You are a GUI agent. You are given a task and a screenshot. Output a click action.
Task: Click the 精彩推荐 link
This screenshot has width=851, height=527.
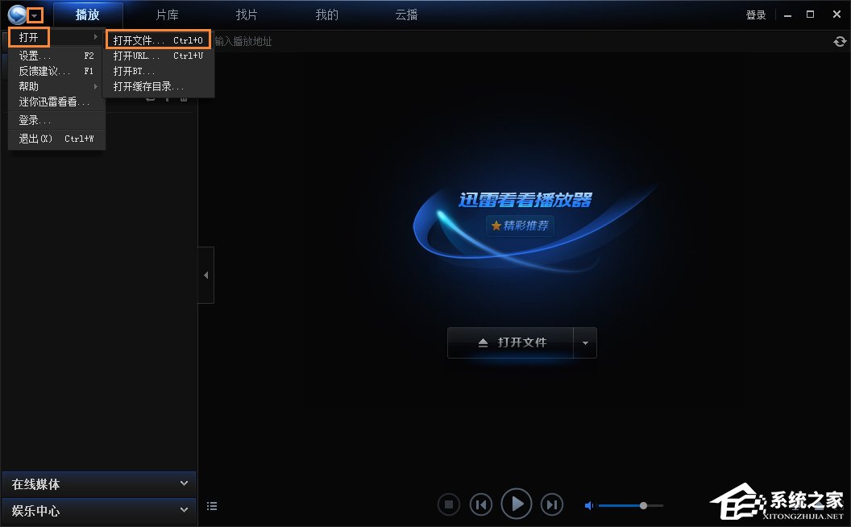[x=521, y=226]
